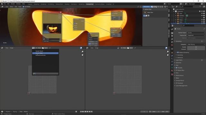206x115 pixels.
Task: Open the Modifiers wrench properties tab
Action: click(172, 56)
